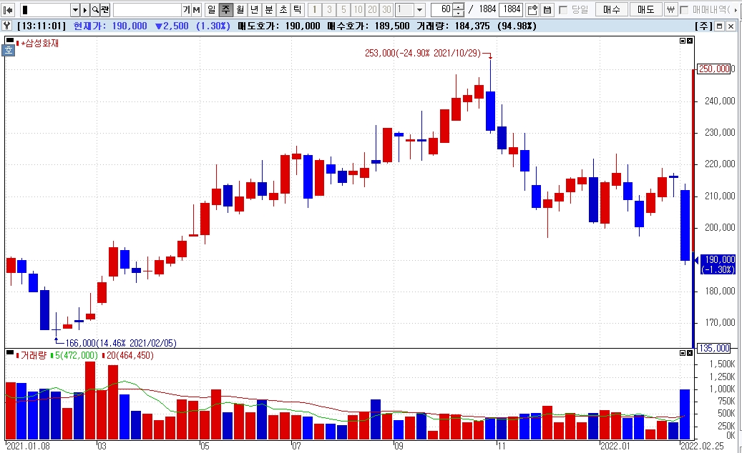
Task: Switch to 일 (daily) chart period
Action: 211,10
